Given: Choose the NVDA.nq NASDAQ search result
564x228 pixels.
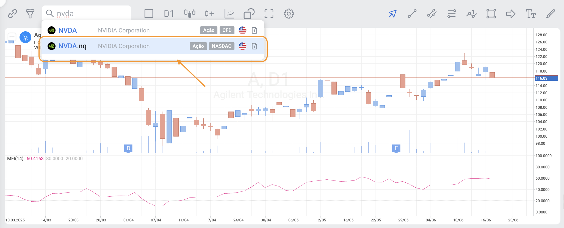Looking at the screenshot, I should click(153, 46).
